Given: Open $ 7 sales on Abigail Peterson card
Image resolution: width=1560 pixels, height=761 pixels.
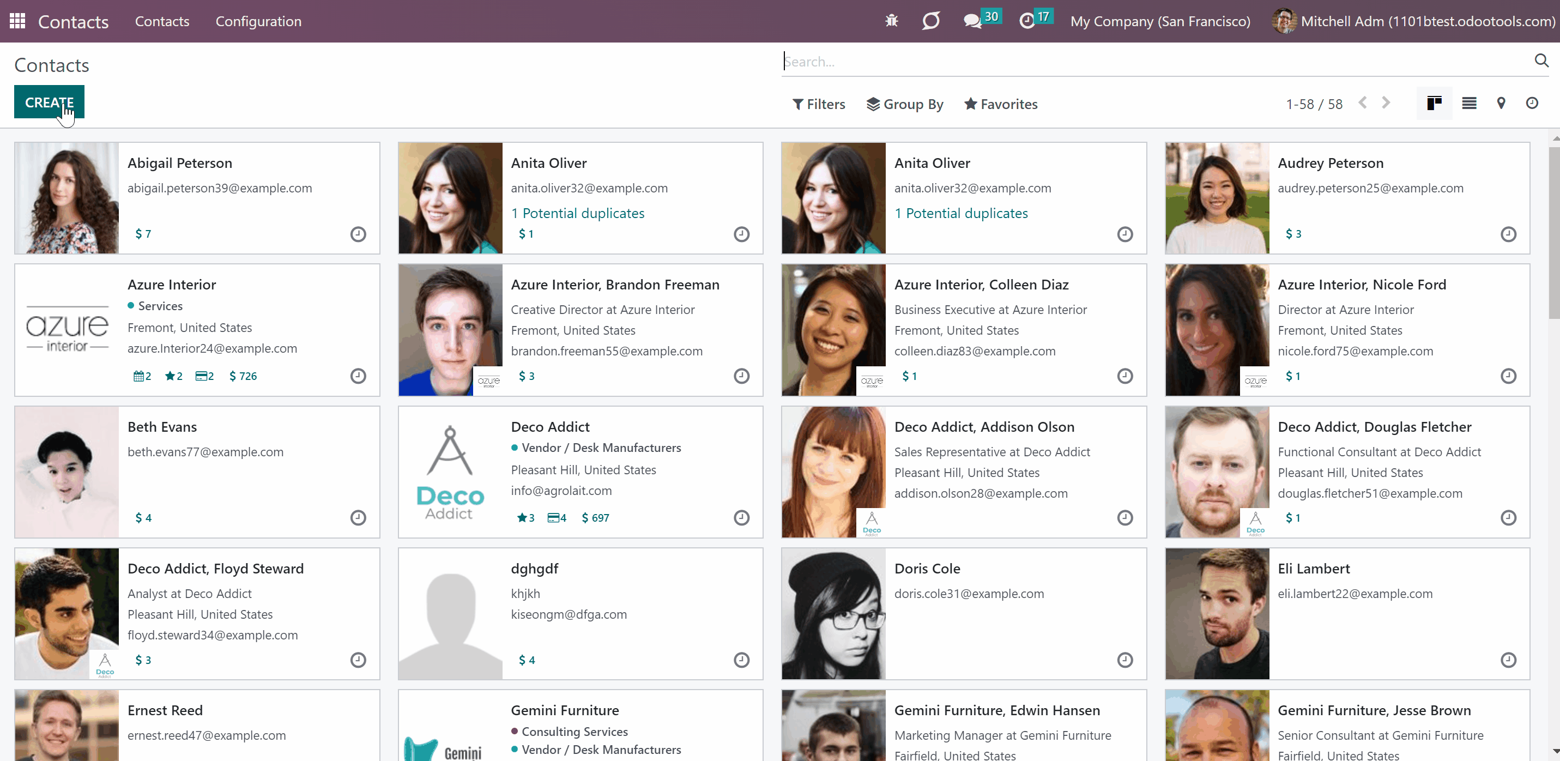Looking at the screenshot, I should point(143,234).
